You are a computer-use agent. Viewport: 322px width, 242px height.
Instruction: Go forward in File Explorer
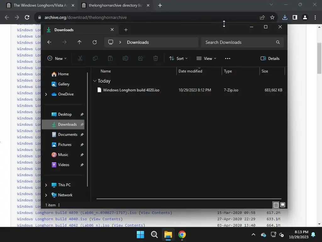pyautogui.click(x=64, y=42)
